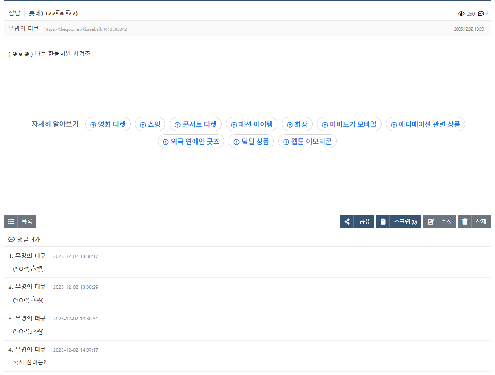Screen dimensions: 495x375
Task: Click the 영화 티켓 ad chip
Action: tap(108, 124)
